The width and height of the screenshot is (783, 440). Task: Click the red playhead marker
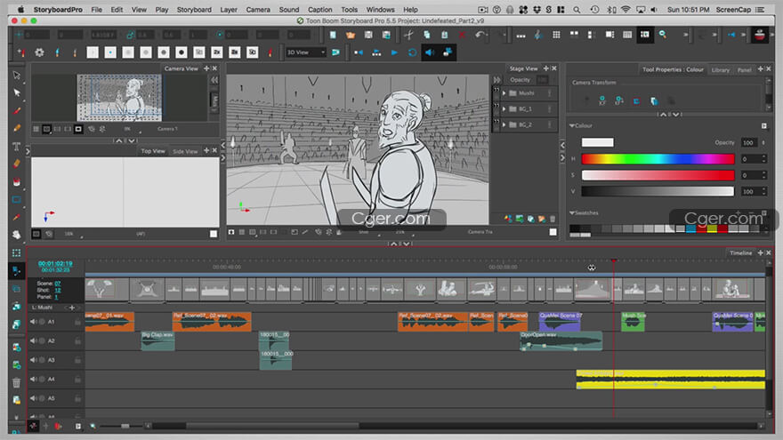click(614, 260)
